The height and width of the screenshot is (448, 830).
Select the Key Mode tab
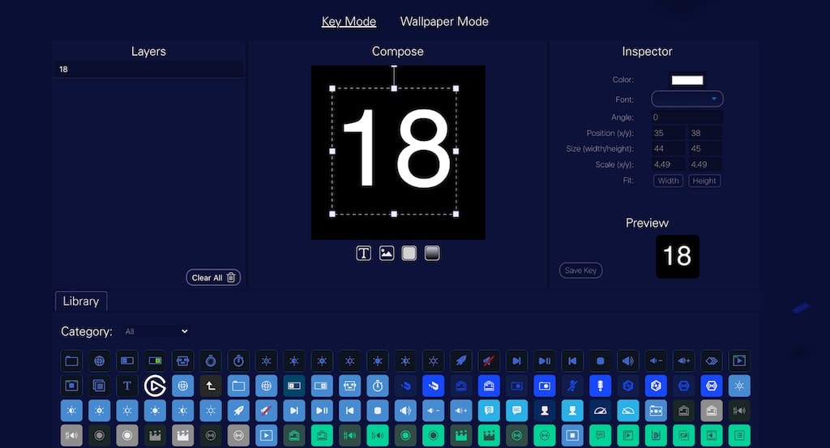pos(349,22)
